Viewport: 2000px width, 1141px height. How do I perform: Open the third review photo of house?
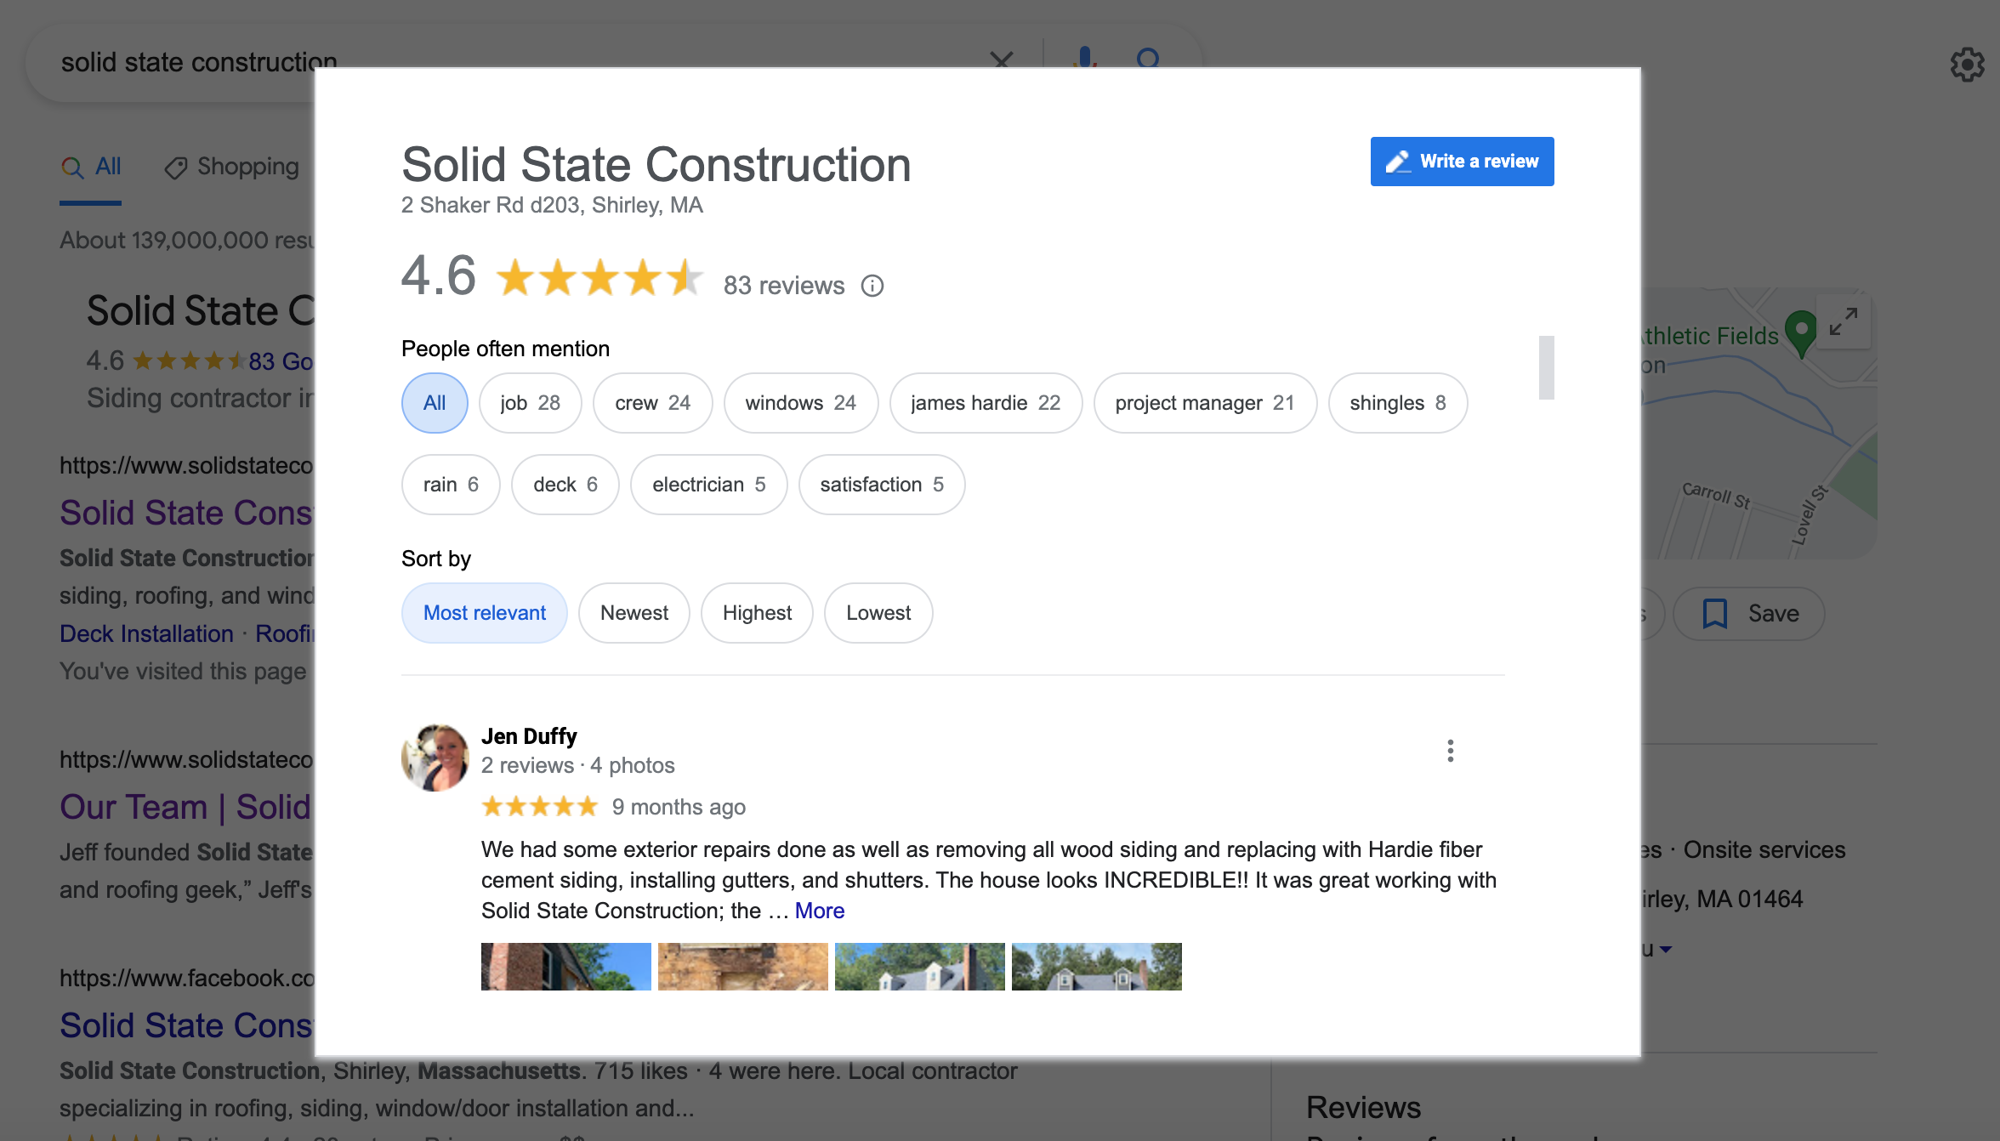click(x=920, y=967)
